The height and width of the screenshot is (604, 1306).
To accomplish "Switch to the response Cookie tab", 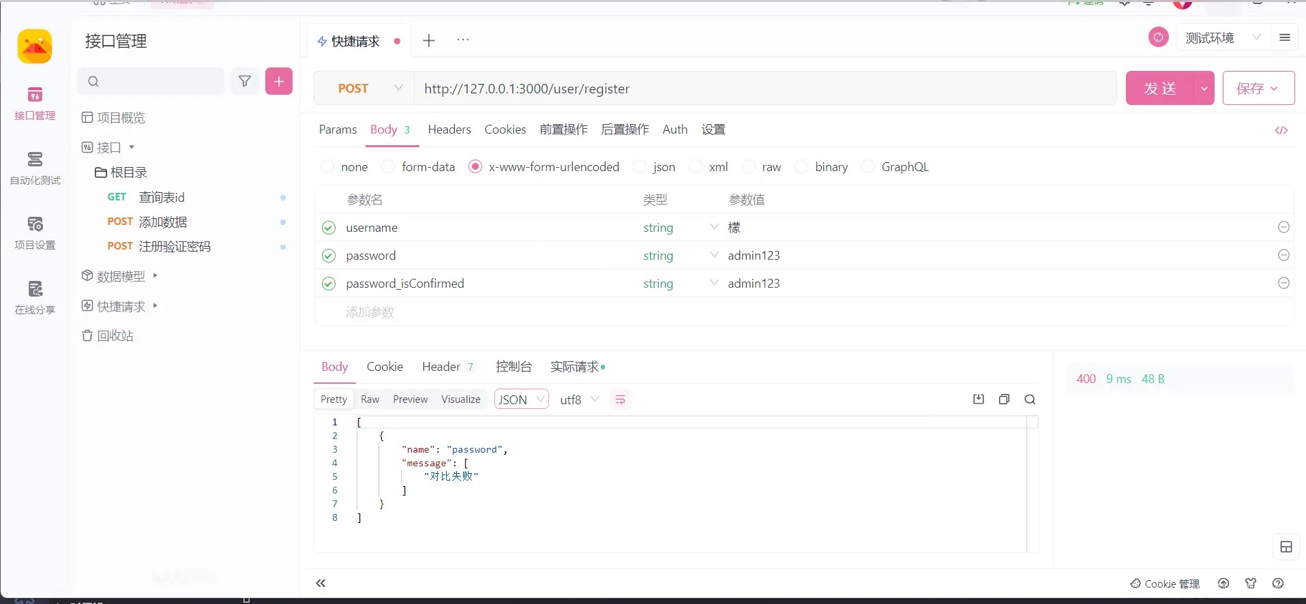I will coord(385,367).
